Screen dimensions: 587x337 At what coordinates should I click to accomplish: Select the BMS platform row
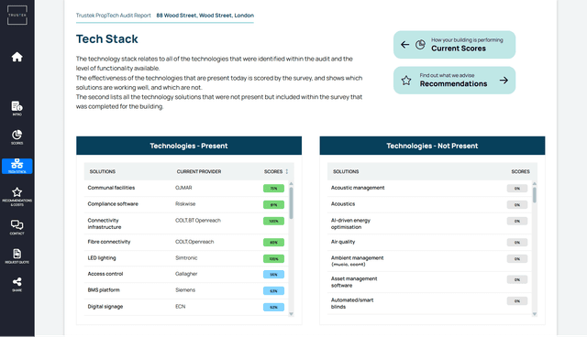(186, 290)
